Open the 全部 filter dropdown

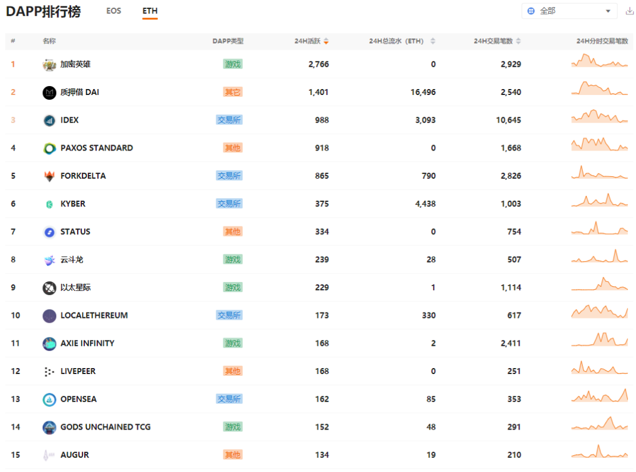pos(569,11)
